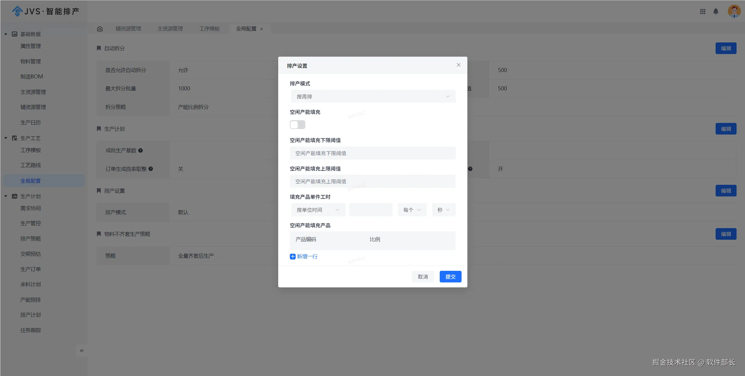The image size is (745, 376).
Task: Open the 排产模式 dropdown showing 按周排
Action: (373, 96)
